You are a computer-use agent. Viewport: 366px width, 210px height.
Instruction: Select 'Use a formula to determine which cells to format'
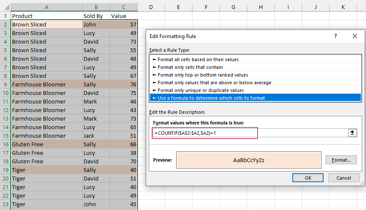tap(211, 98)
